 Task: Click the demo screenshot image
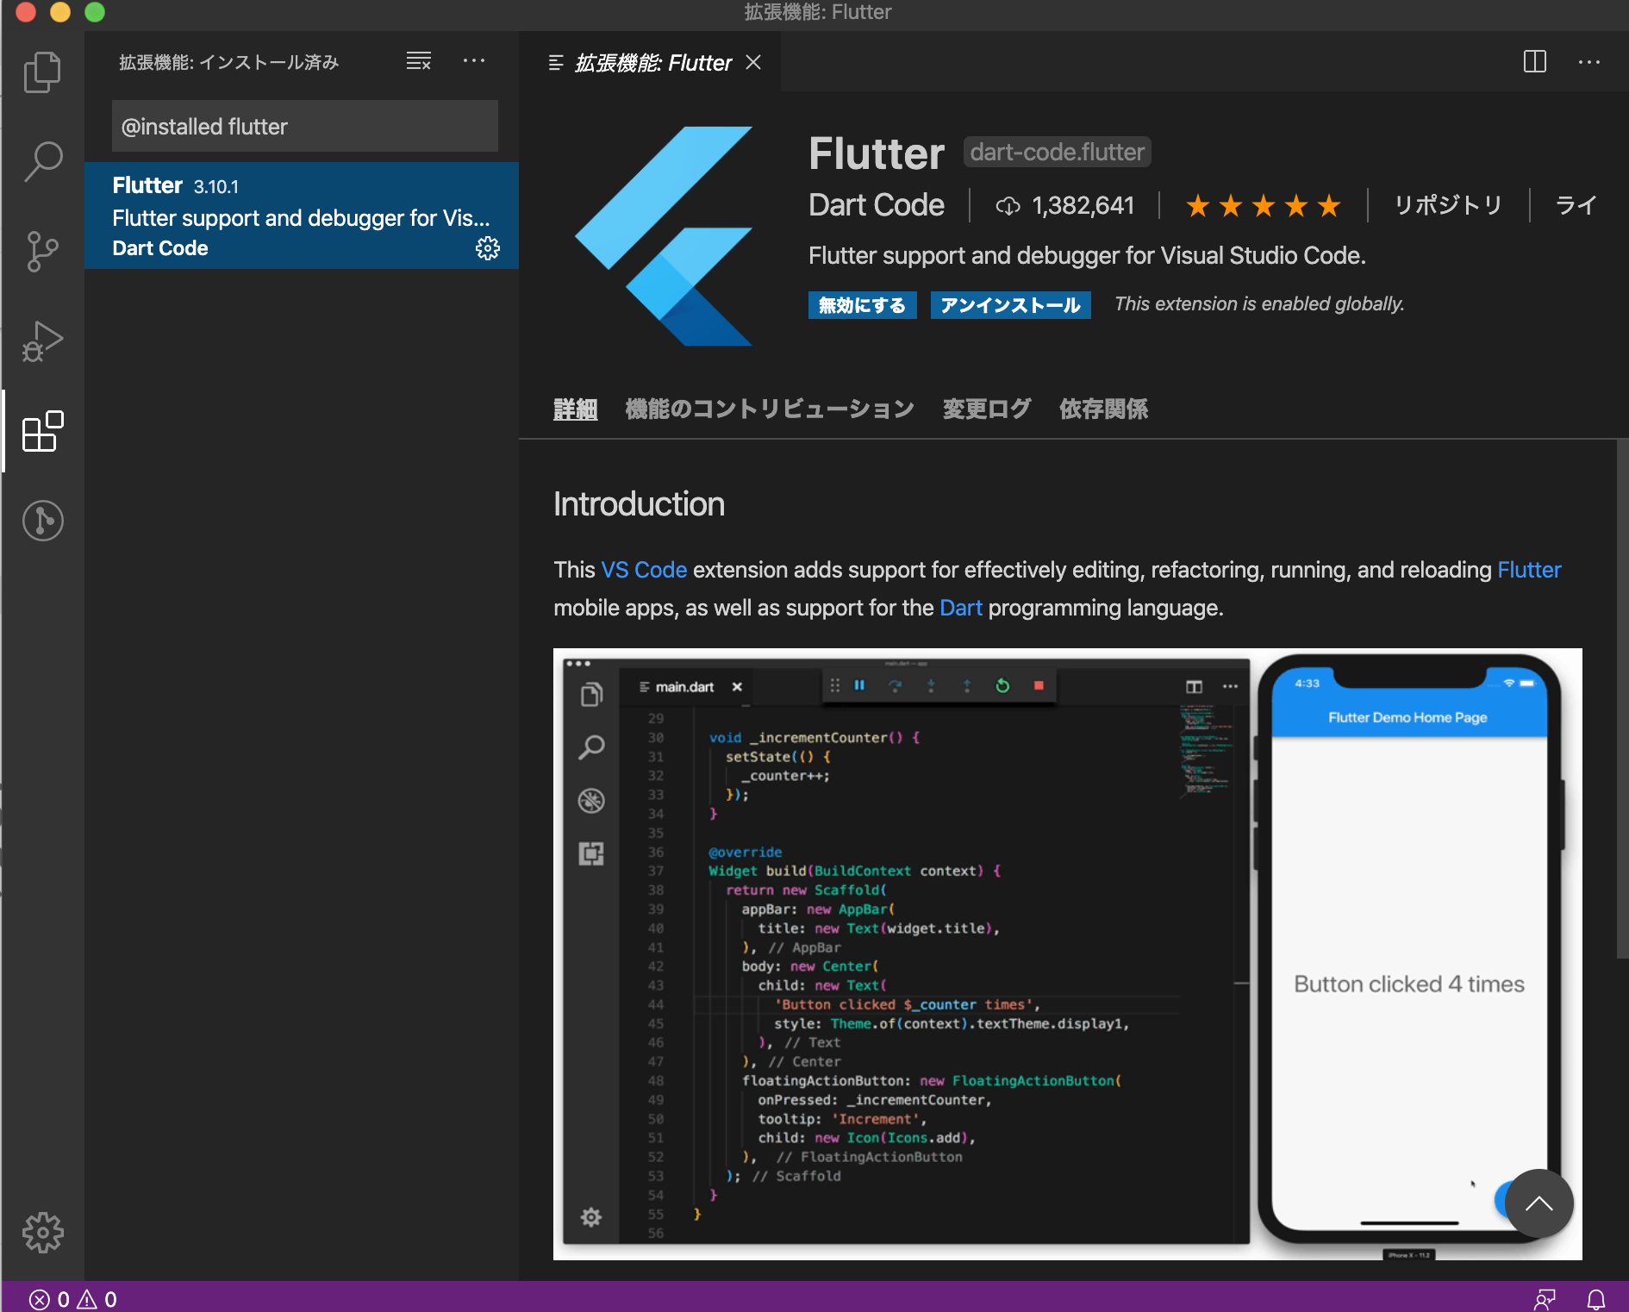pos(1067,953)
